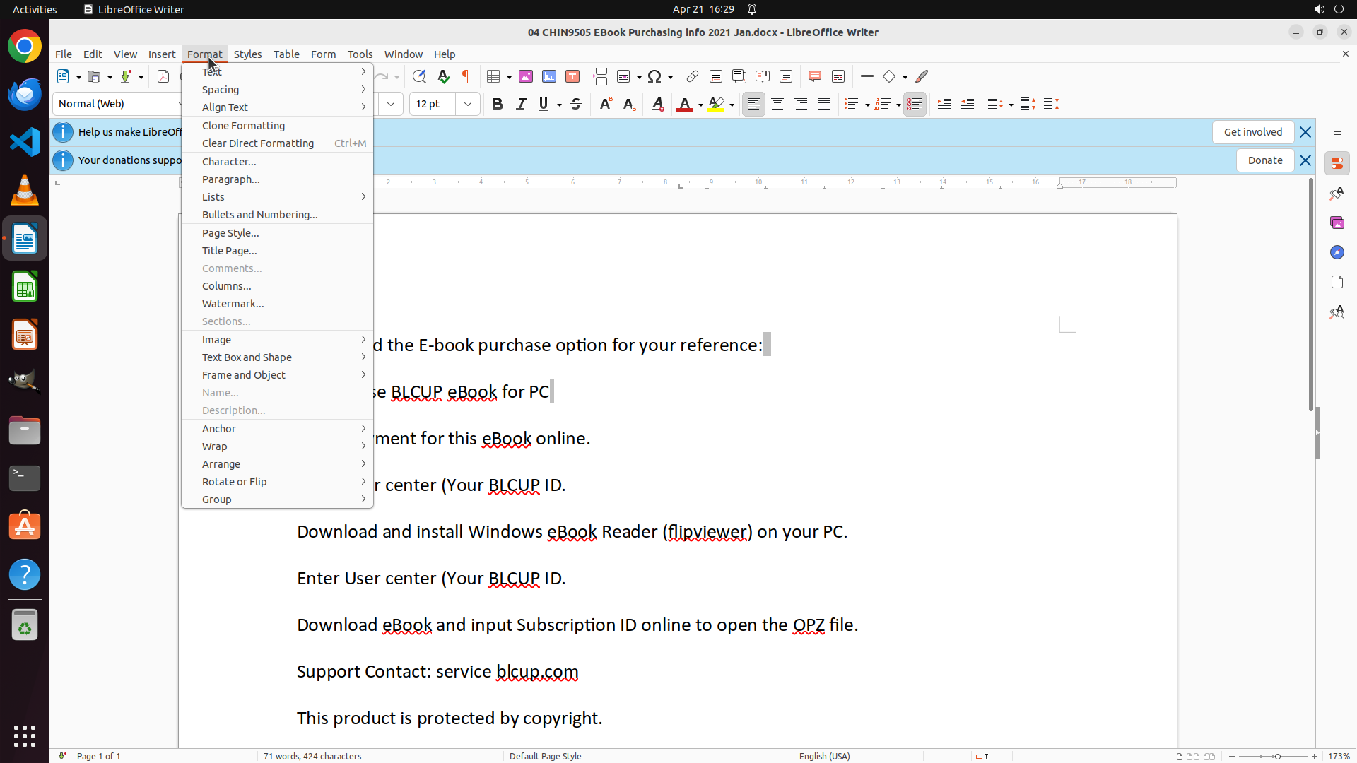Click the Strikethrough icon
The width and height of the screenshot is (1357, 763).
(x=576, y=104)
